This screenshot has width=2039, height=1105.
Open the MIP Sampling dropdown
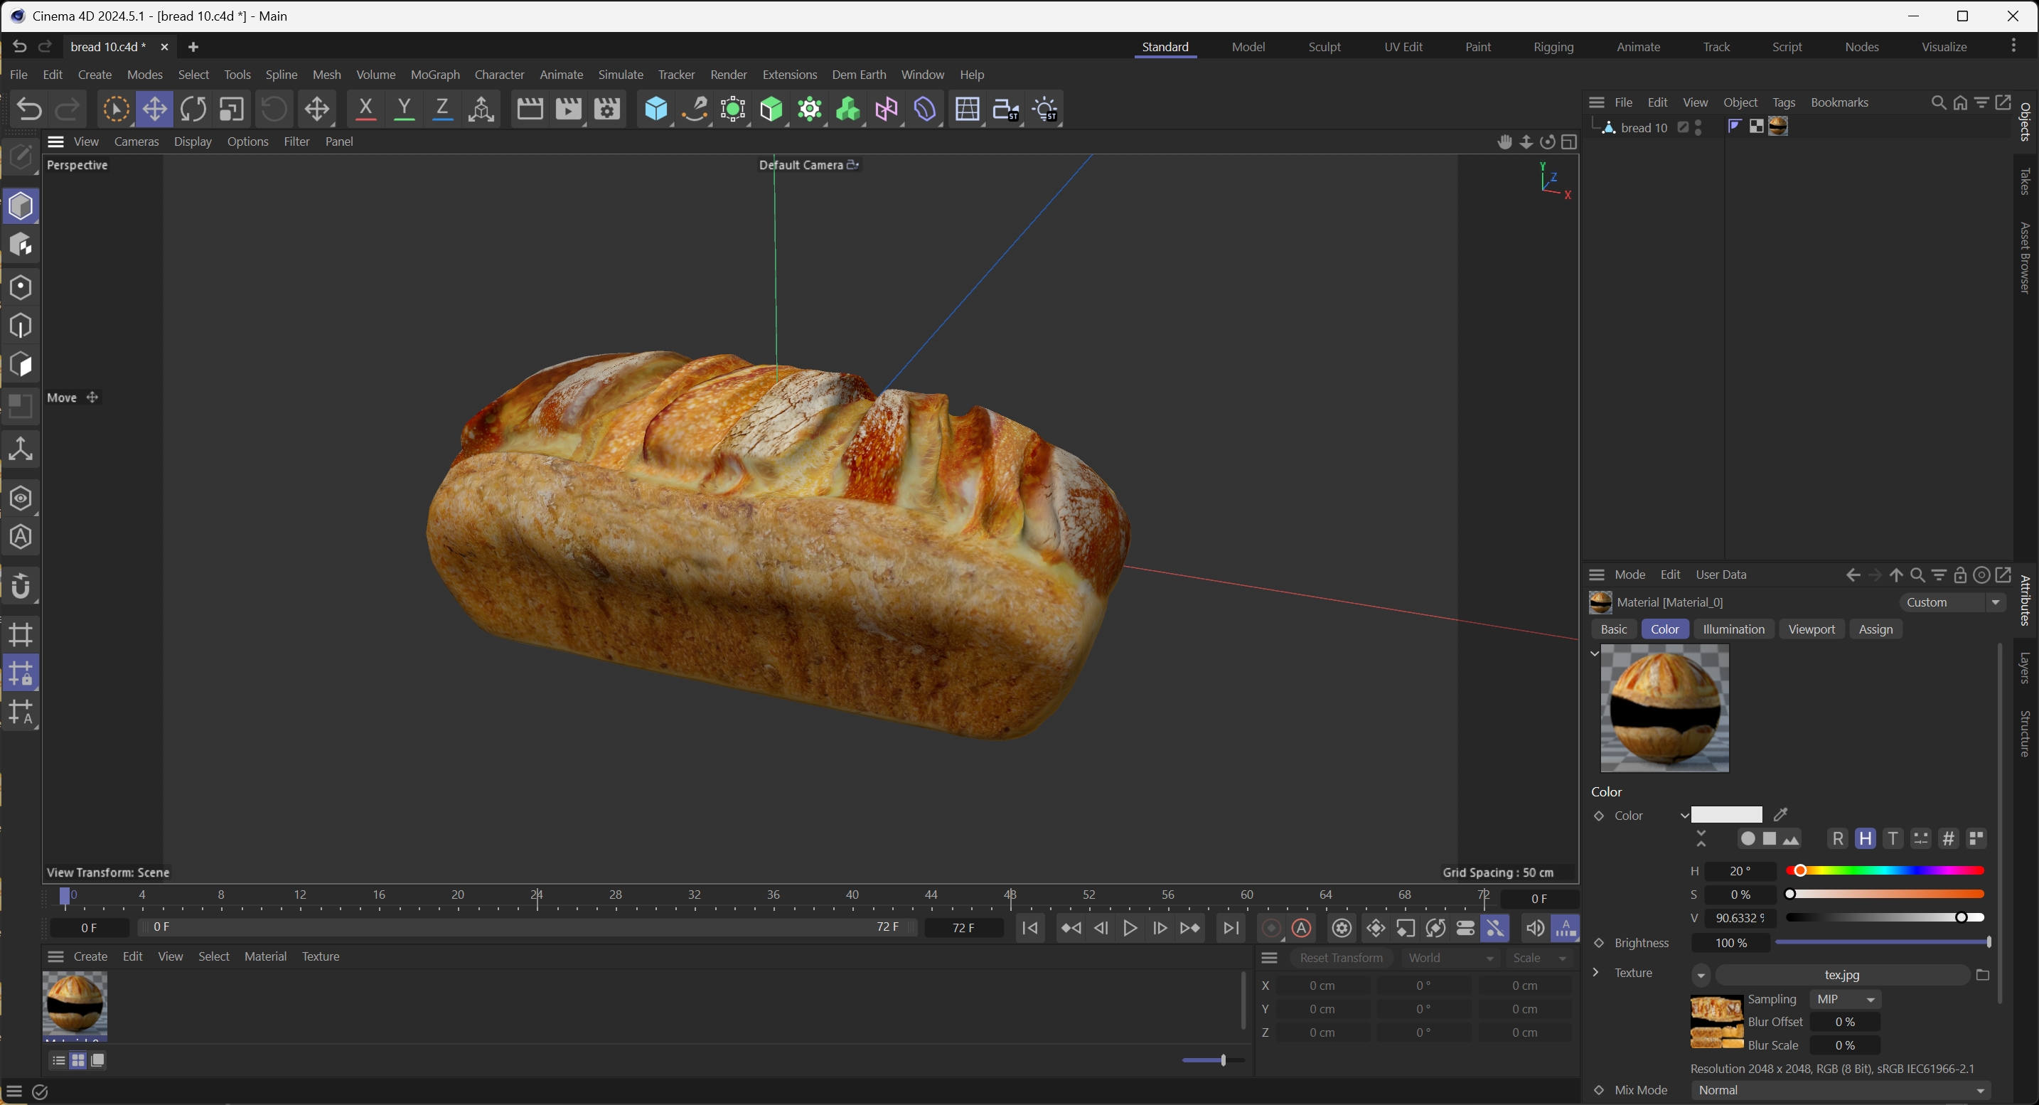pos(1845,1000)
